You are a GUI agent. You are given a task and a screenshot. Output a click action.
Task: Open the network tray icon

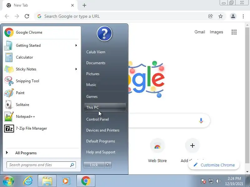(x=211, y=181)
